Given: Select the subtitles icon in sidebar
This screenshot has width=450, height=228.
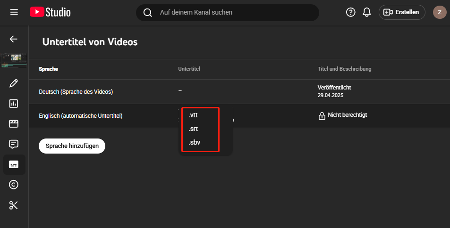Looking at the screenshot, I should pyautogui.click(x=14, y=164).
